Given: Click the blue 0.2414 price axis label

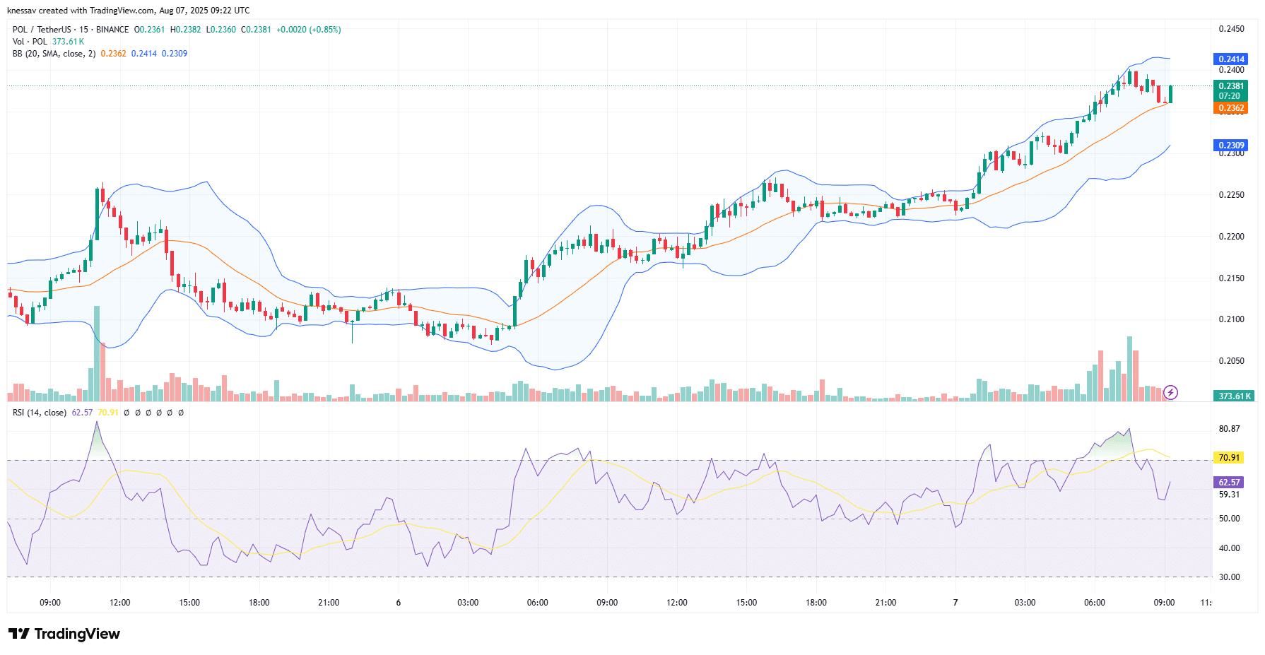Looking at the screenshot, I should click(x=1231, y=59).
